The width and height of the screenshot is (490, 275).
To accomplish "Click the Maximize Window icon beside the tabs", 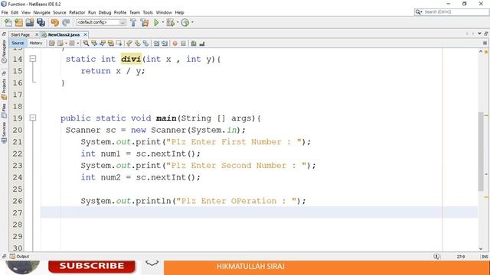I will pos(486,34).
